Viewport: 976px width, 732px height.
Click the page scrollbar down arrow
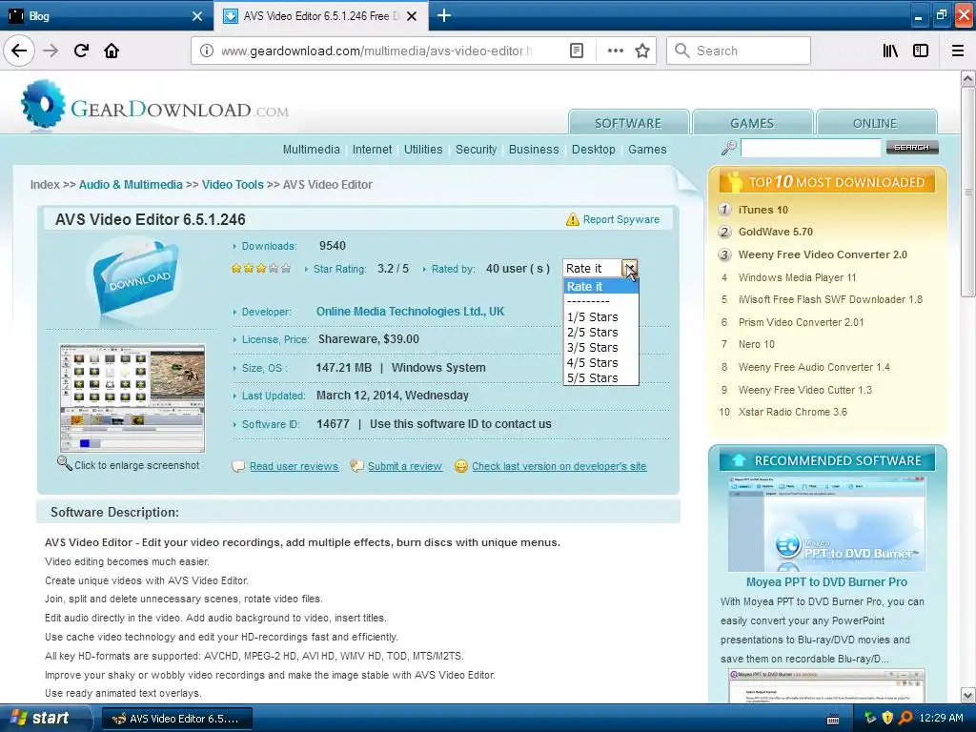pyautogui.click(x=967, y=695)
